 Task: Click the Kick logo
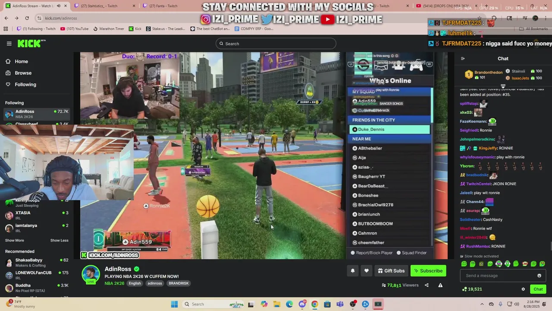[x=31, y=43]
